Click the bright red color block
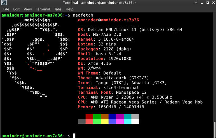Viewport: 216px width, 138px height. (x=89, y=121)
